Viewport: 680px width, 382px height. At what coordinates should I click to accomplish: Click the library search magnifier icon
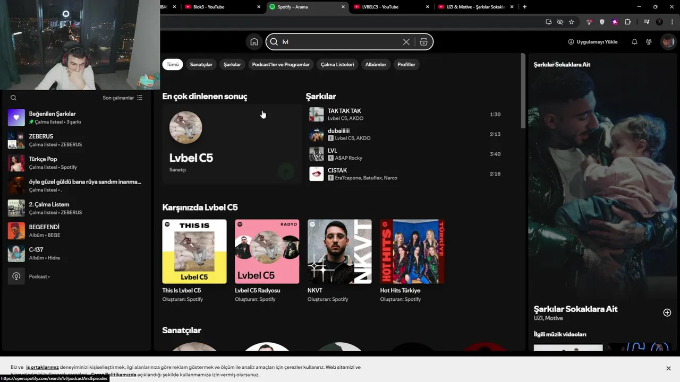pos(13,98)
